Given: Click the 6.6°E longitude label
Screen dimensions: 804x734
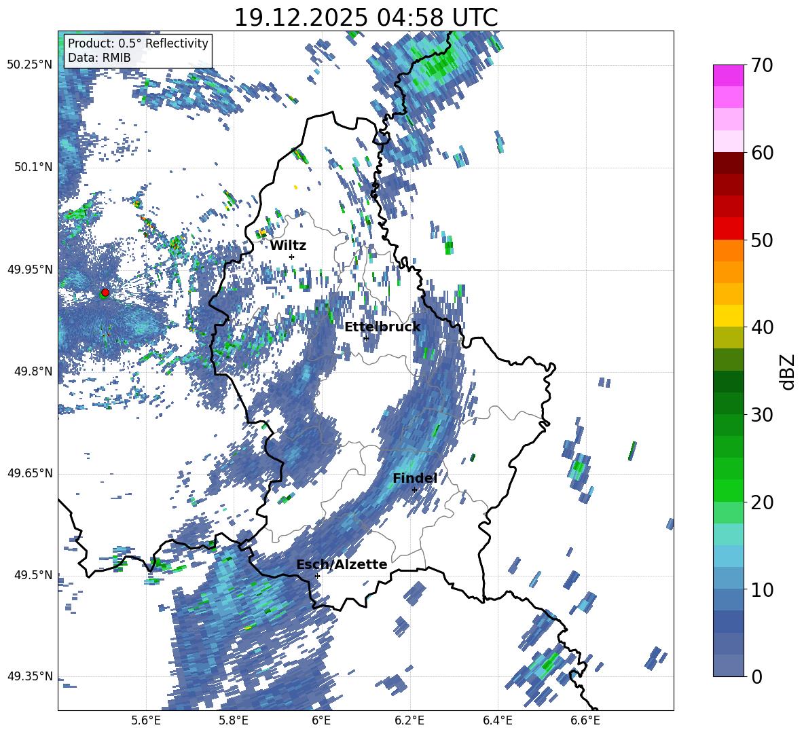Looking at the screenshot, I should (x=585, y=721).
